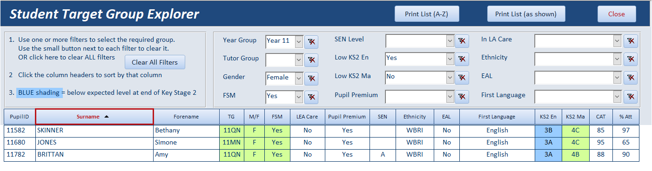Click Print List (A-Z) button

tap(427, 14)
